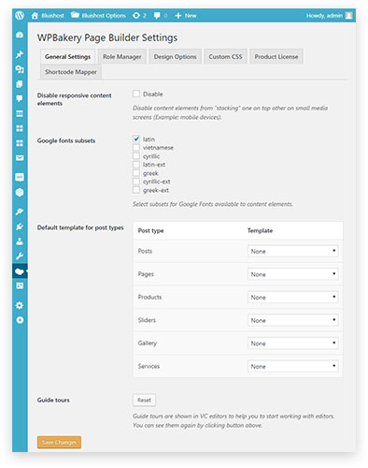368x468 pixels.
Task: Click the 'Template' column header
Action: 260,230
